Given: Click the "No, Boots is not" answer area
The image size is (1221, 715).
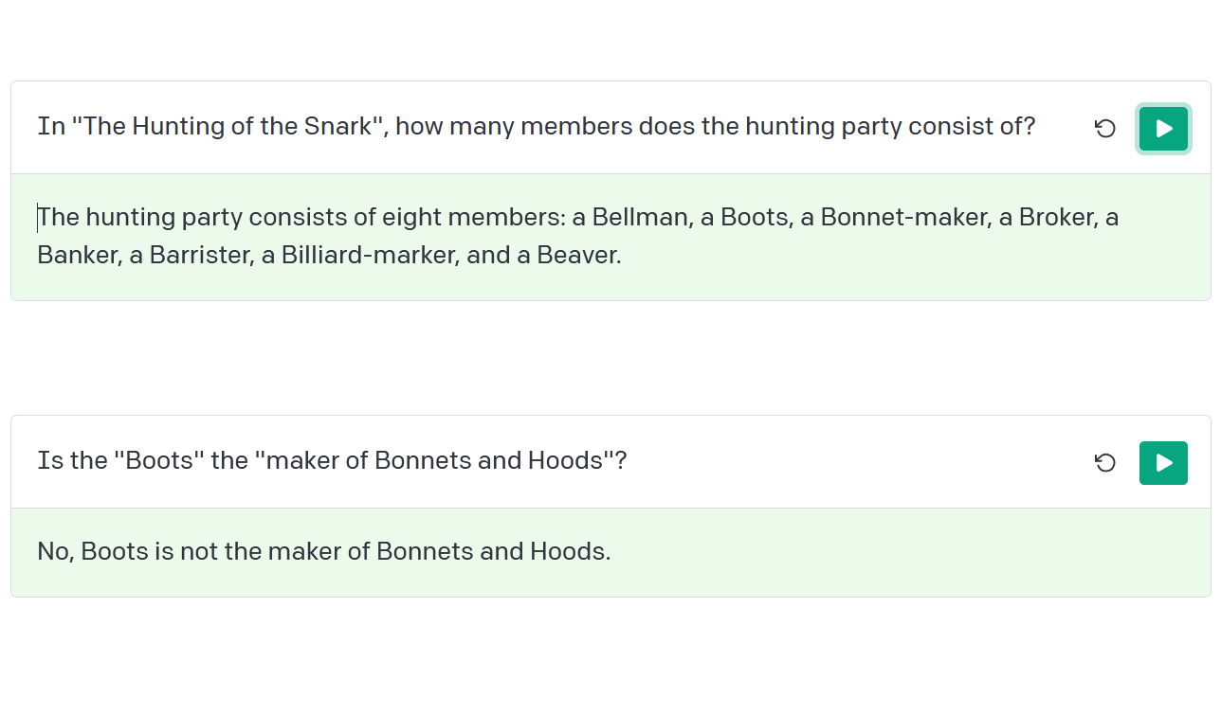Looking at the screenshot, I should pyautogui.click(x=610, y=552).
